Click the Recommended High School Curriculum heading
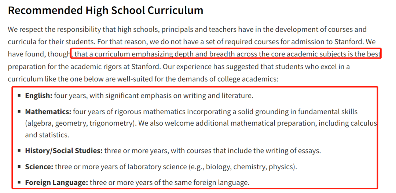 tap(106, 11)
